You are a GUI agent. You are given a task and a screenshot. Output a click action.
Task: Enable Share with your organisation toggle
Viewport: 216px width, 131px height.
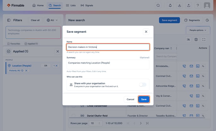[143, 85]
